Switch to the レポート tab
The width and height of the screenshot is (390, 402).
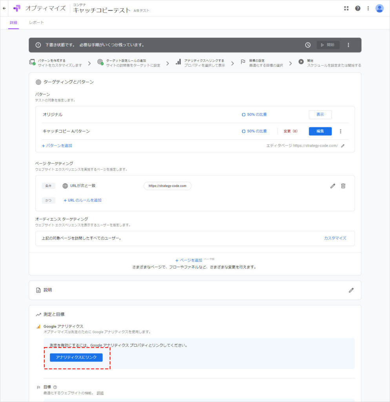coord(36,23)
